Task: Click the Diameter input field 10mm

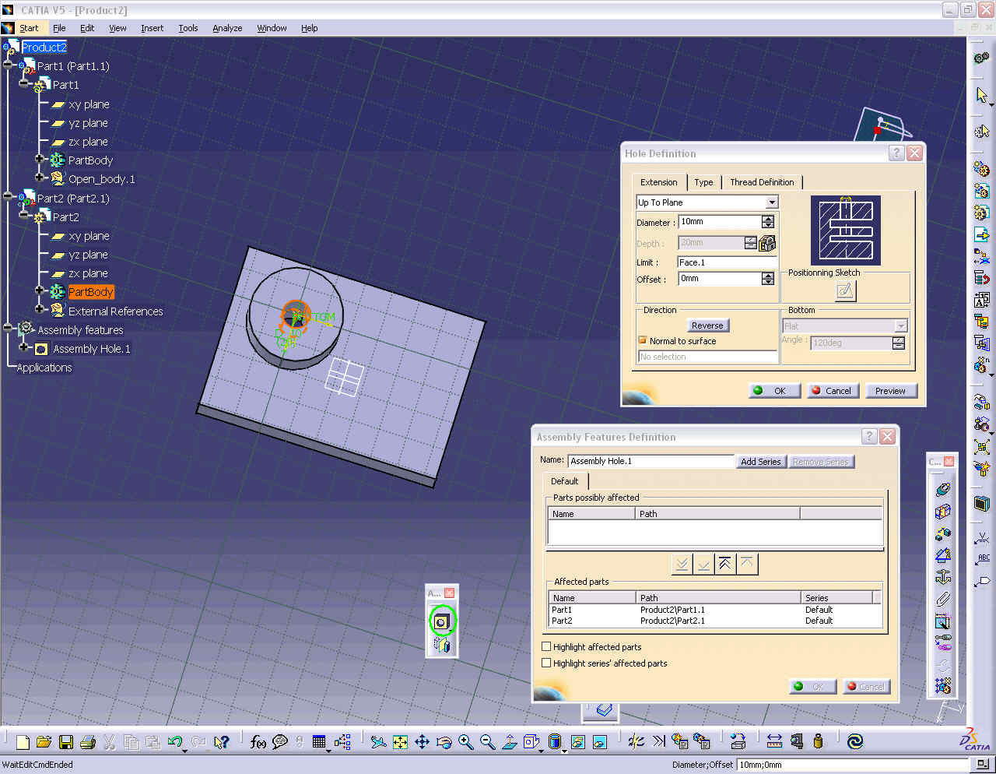Action: click(x=719, y=222)
